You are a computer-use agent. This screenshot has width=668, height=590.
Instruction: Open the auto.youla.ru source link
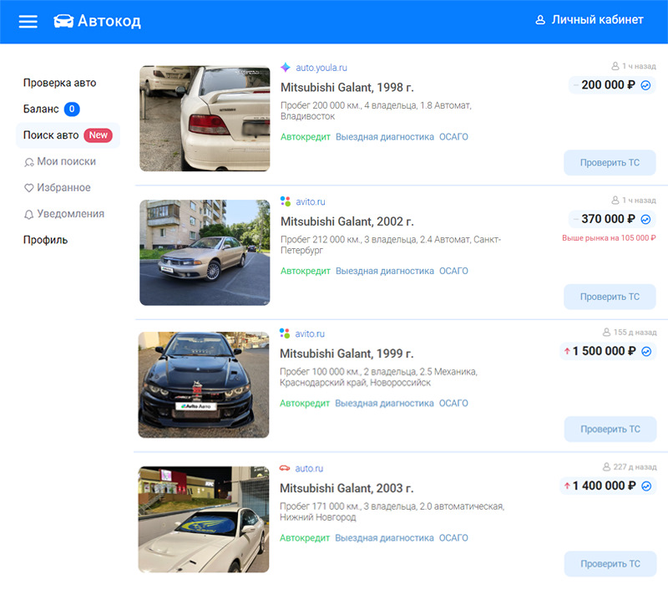click(x=321, y=68)
